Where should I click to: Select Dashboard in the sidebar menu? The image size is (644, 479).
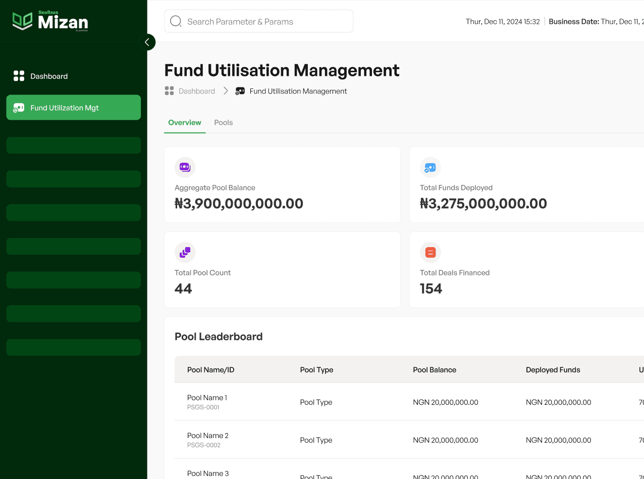pyautogui.click(x=48, y=76)
